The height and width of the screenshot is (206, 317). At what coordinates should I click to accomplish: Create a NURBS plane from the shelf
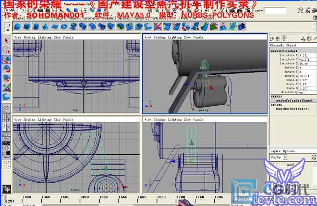point(55,26)
